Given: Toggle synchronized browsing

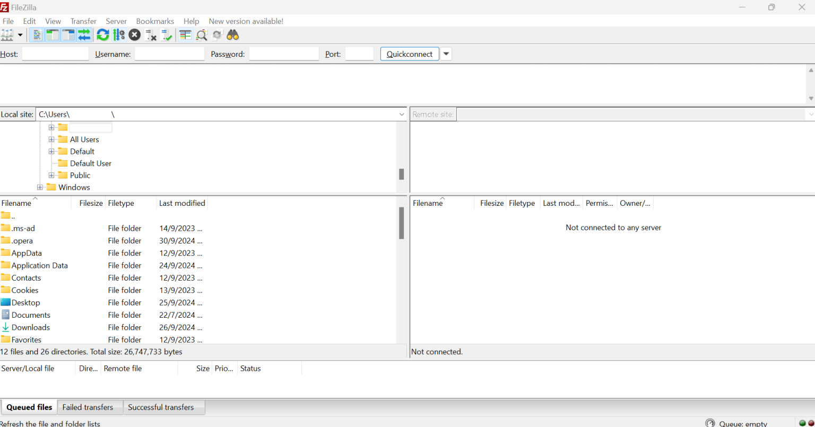Looking at the screenshot, I should [x=216, y=34].
